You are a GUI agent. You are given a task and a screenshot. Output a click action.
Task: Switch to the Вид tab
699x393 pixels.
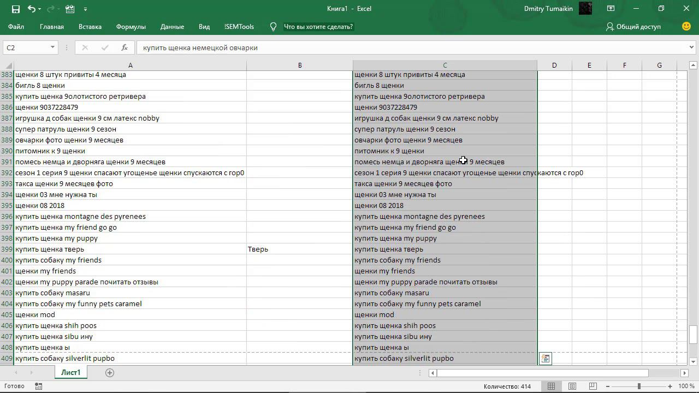pos(204,27)
